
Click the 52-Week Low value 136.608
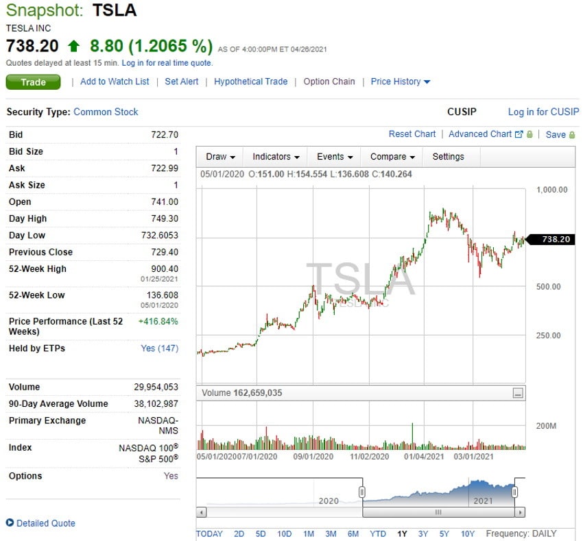[x=163, y=295]
